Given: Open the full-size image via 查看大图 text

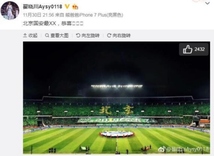Looking at the screenshot, I should (60, 36).
